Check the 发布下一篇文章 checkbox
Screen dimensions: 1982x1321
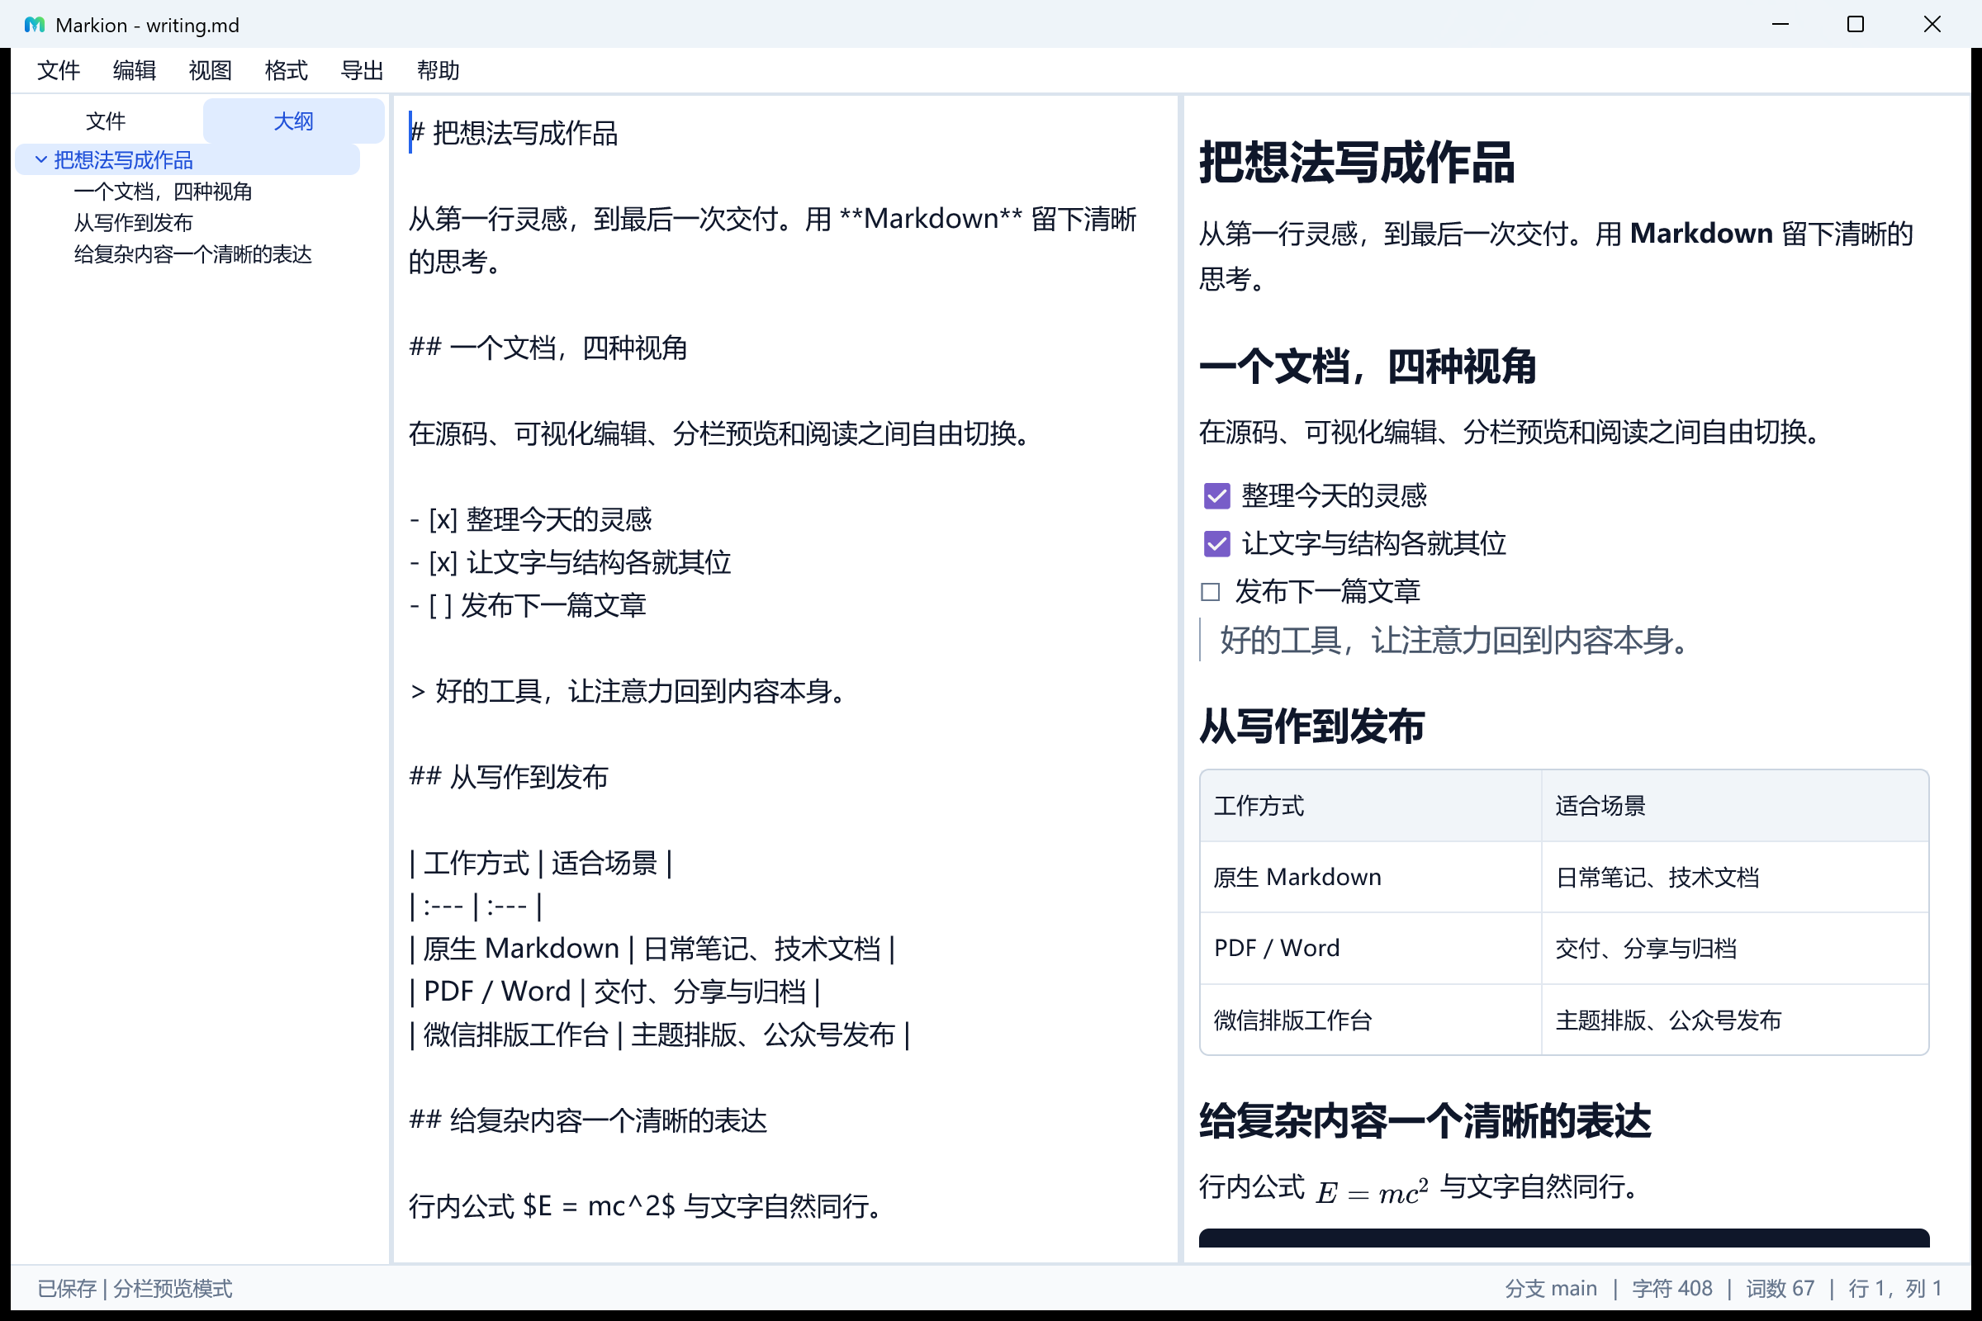tap(1211, 592)
